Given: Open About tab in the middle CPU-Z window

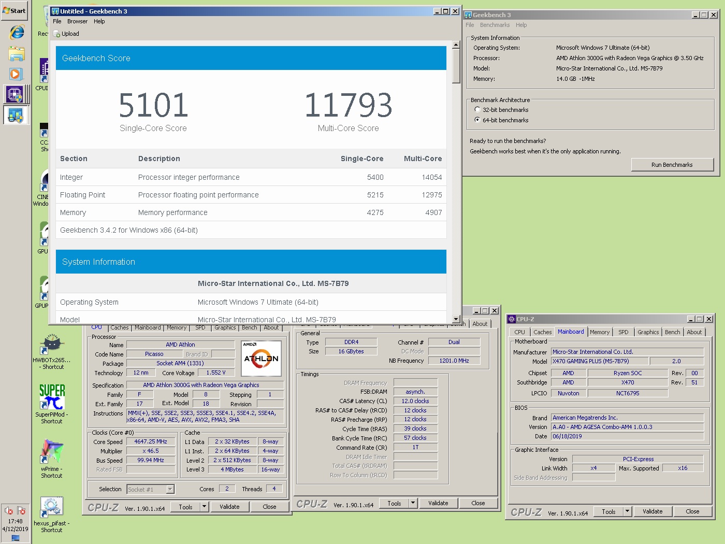Looking at the screenshot, I should coord(480,324).
